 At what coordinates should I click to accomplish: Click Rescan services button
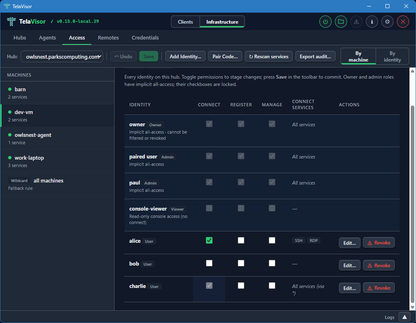pyautogui.click(x=268, y=57)
